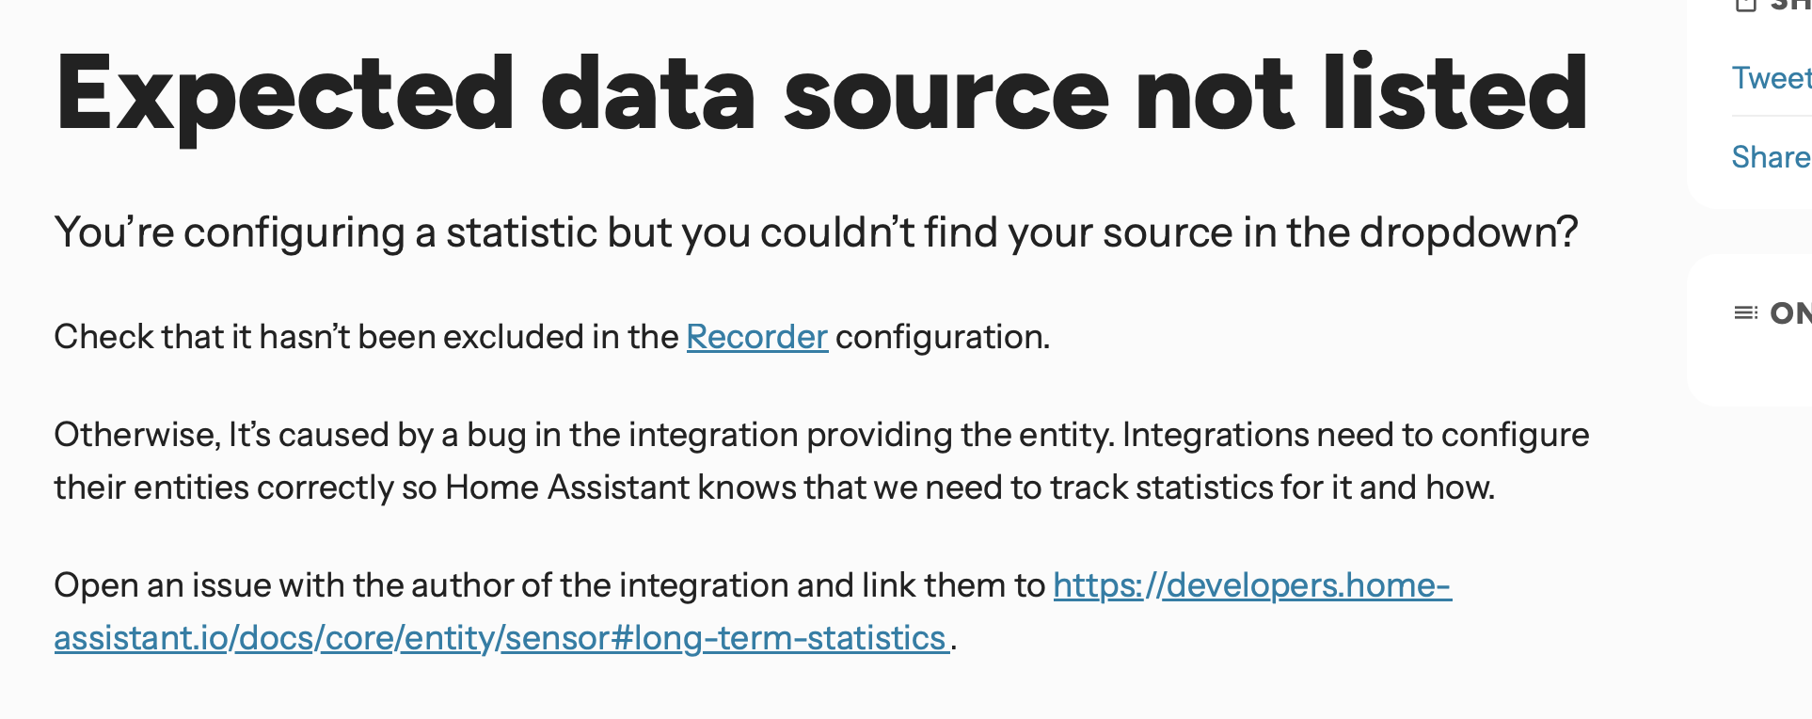The image size is (1812, 719).
Task: Click the assistant.io/docs/core/entity/sensor#long-term-statistics link portion
Action: [x=500, y=638]
